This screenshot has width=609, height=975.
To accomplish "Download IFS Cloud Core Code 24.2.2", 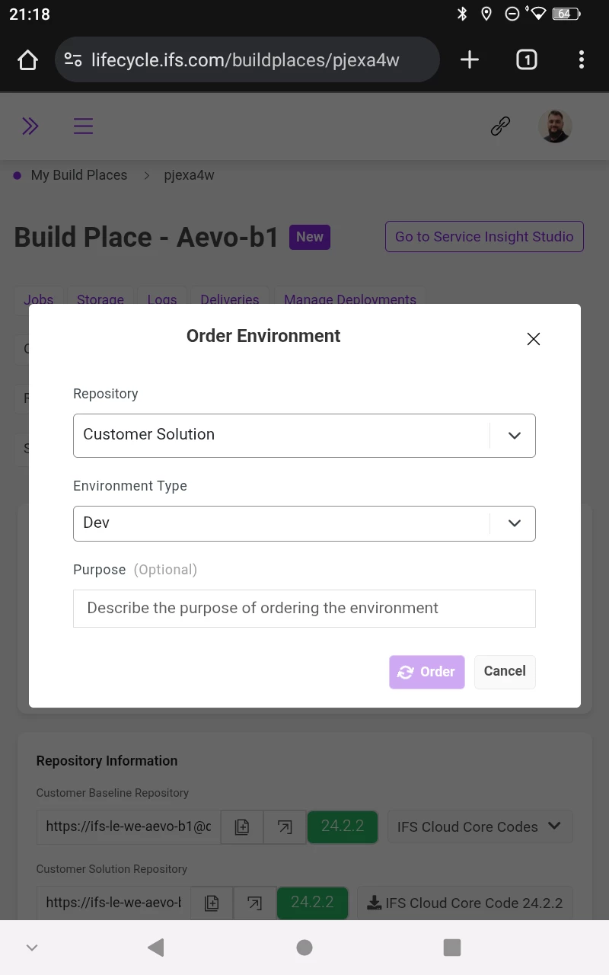I will 465,903.
